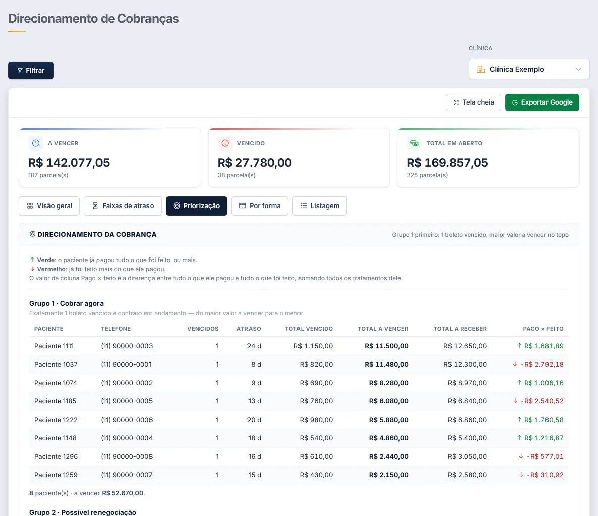Click the red -R$ 2.792,18 value
Viewport: 598px width, 516px height.
point(542,365)
